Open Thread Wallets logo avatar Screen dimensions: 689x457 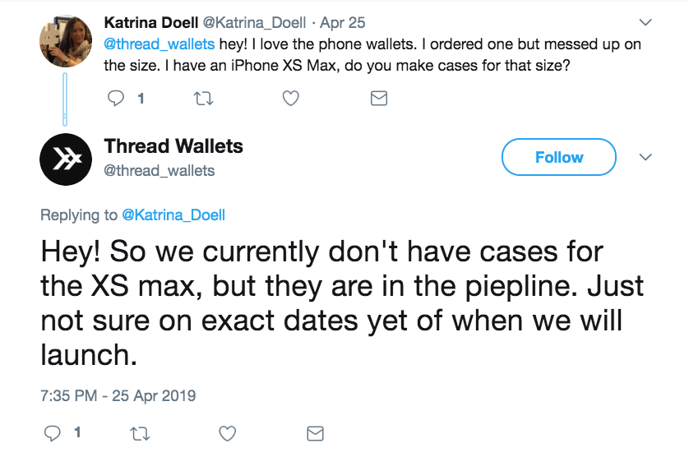pos(65,159)
